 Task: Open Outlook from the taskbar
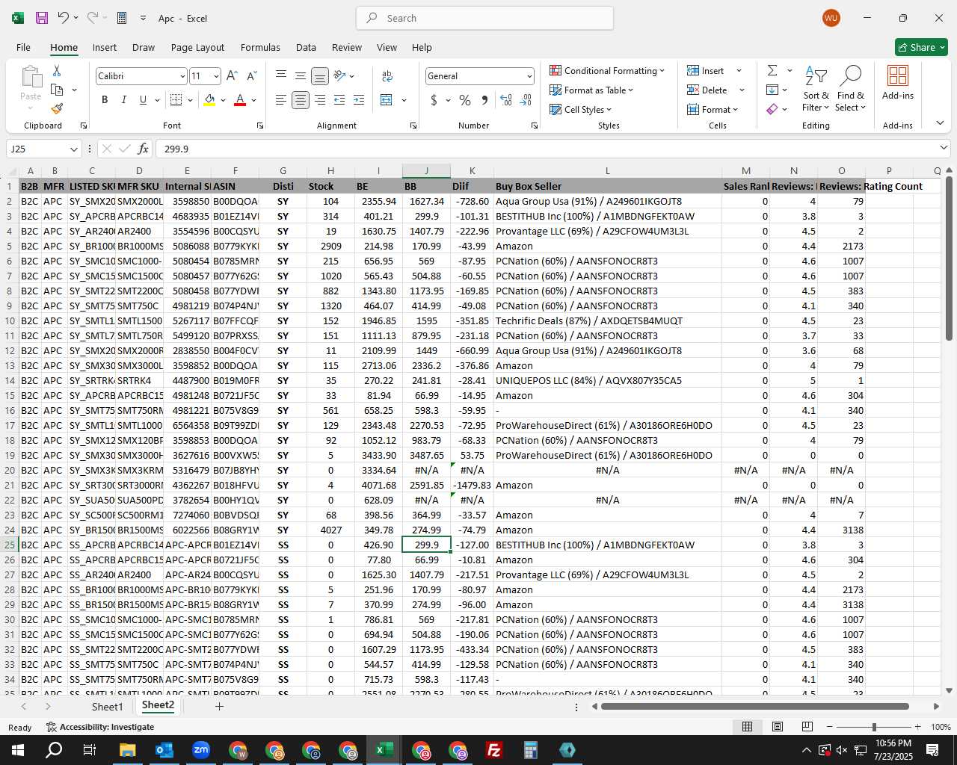(x=164, y=750)
